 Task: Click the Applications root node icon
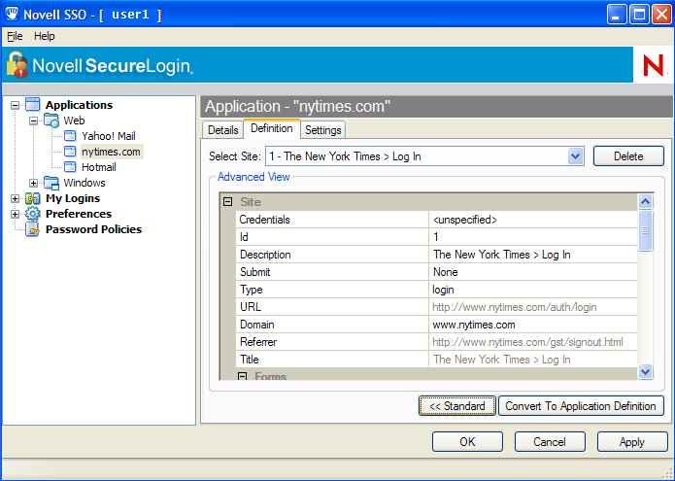[x=33, y=105]
